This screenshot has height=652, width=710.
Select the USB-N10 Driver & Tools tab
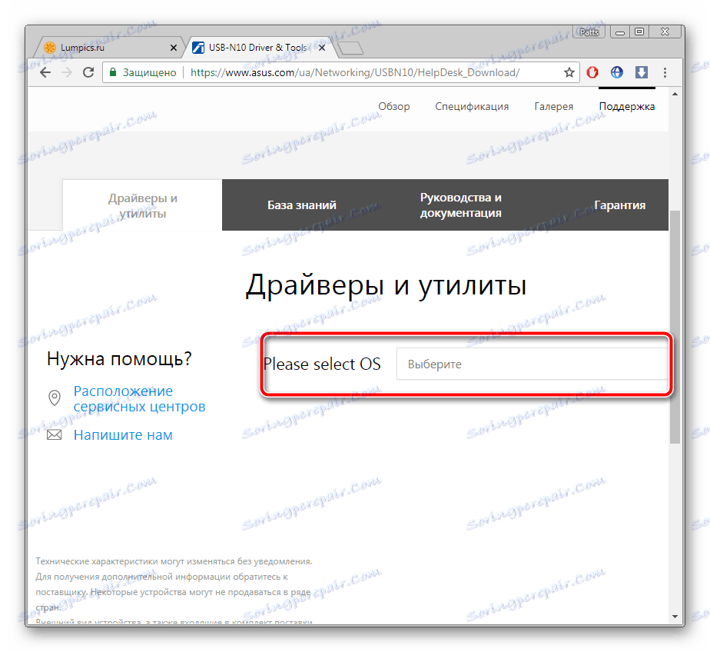pos(259,48)
